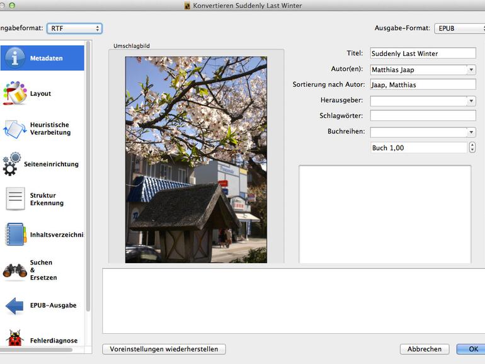The width and height of the screenshot is (485, 364).
Task: Expand the Autor(en) combo box arrow
Action: [471, 70]
